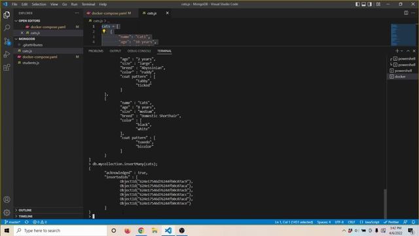Screen dimensions: 419x236
Task: Expand the Timeline section
Action: point(48,216)
